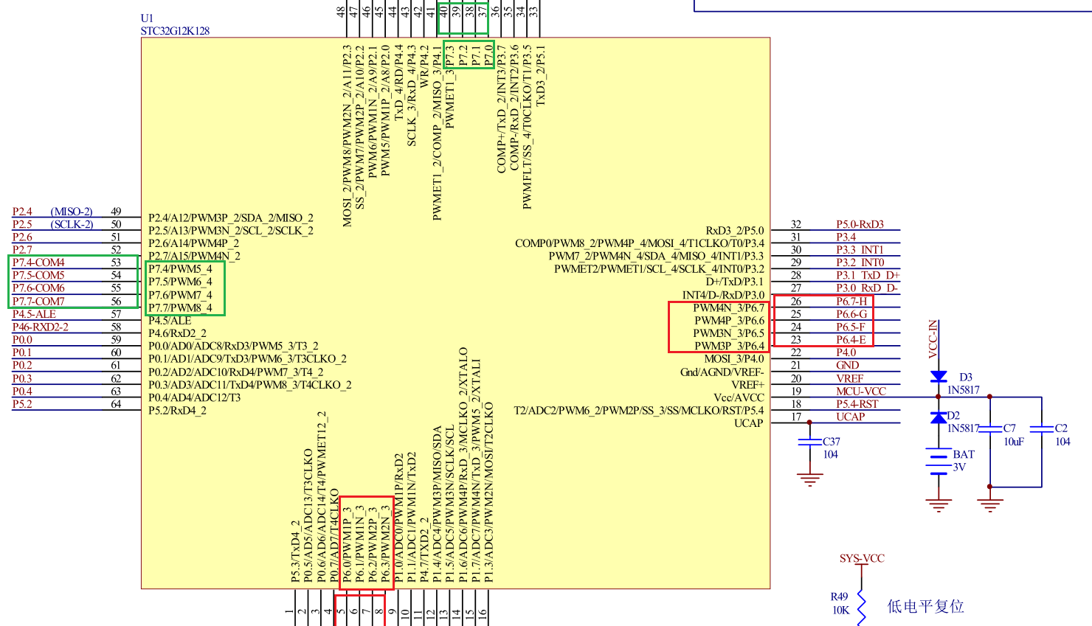Select pin name P5.2/RxD4_2
This screenshot has height=626, width=1092.
[x=177, y=410]
